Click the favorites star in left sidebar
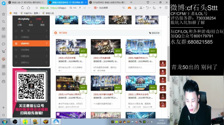 [3, 14]
